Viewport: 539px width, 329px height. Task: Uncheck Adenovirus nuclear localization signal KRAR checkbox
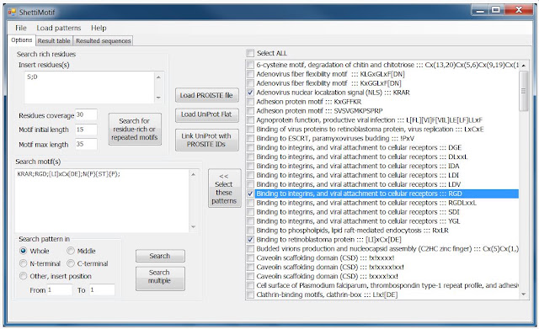pos(250,93)
